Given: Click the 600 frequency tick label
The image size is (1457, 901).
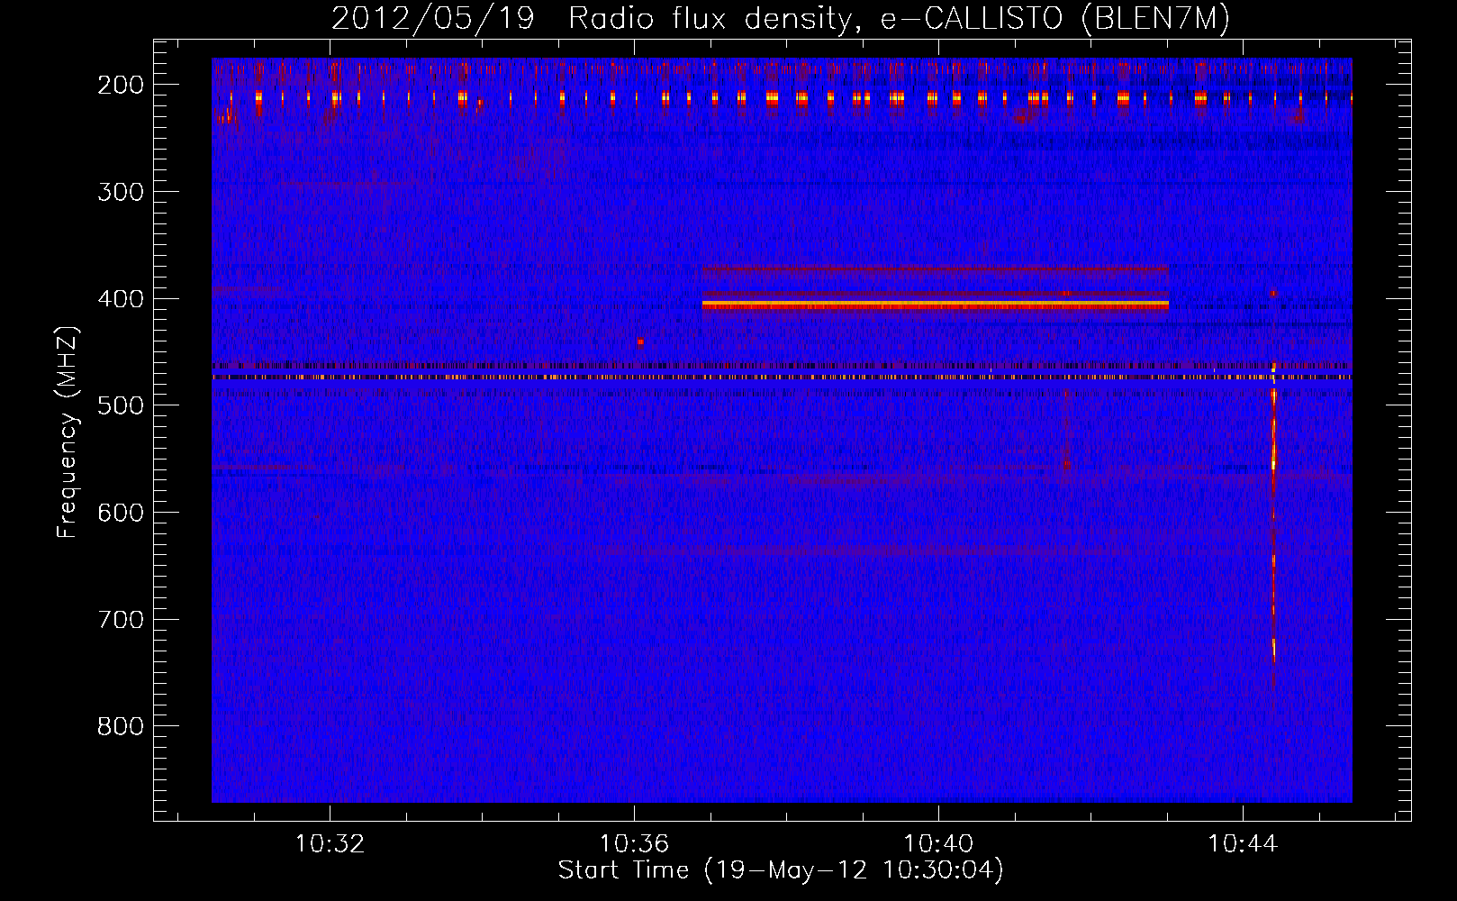Looking at the screenshot, I should pyautogui.click(x=121, y=513).
